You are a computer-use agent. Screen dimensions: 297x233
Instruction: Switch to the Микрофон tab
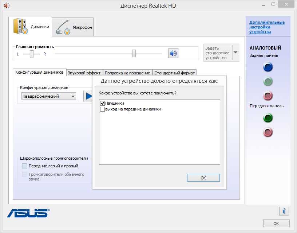(74, 27)
